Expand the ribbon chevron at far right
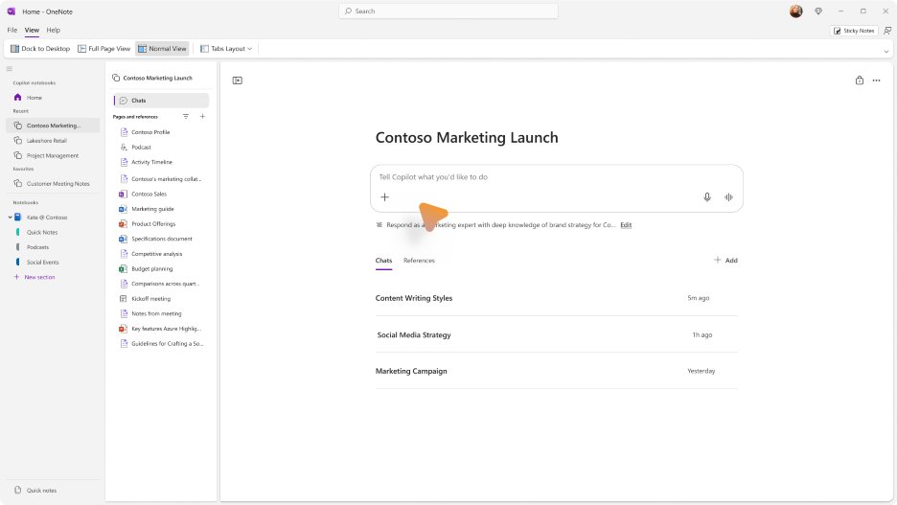The height and width of the screenshot is (505, 897). (886, 51)
